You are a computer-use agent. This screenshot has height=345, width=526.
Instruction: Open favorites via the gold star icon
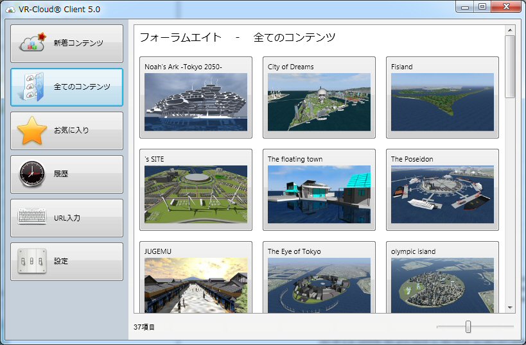tap(32, 130)
